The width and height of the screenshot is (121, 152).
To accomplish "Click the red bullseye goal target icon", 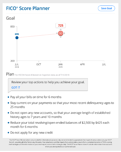I will tap(60, 33).
